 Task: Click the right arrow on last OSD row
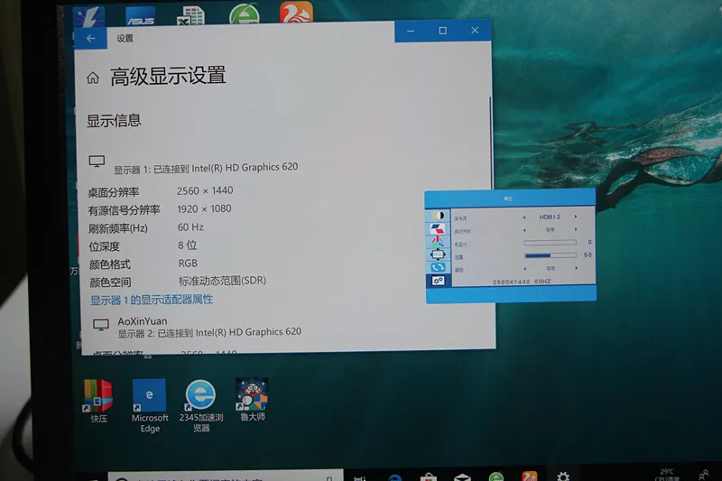[576, 268]
